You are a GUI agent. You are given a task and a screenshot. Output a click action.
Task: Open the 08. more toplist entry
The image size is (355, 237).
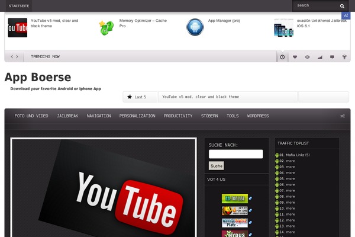[287, 196]
